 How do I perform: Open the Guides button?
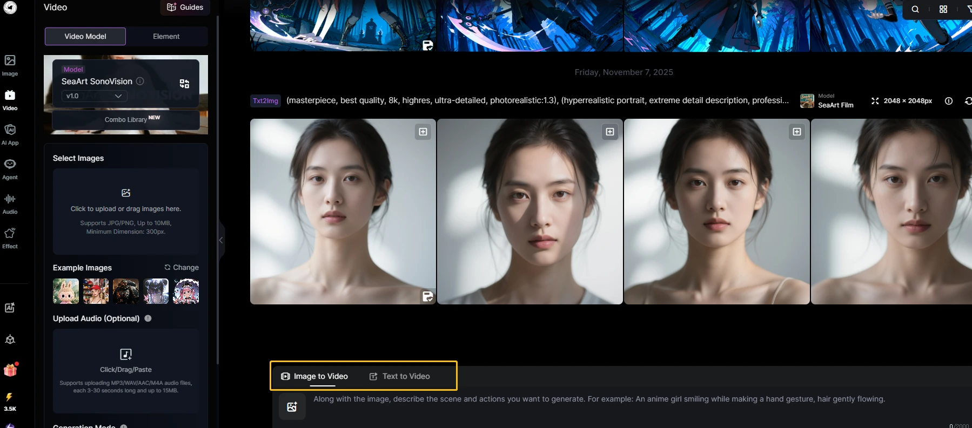185,7
